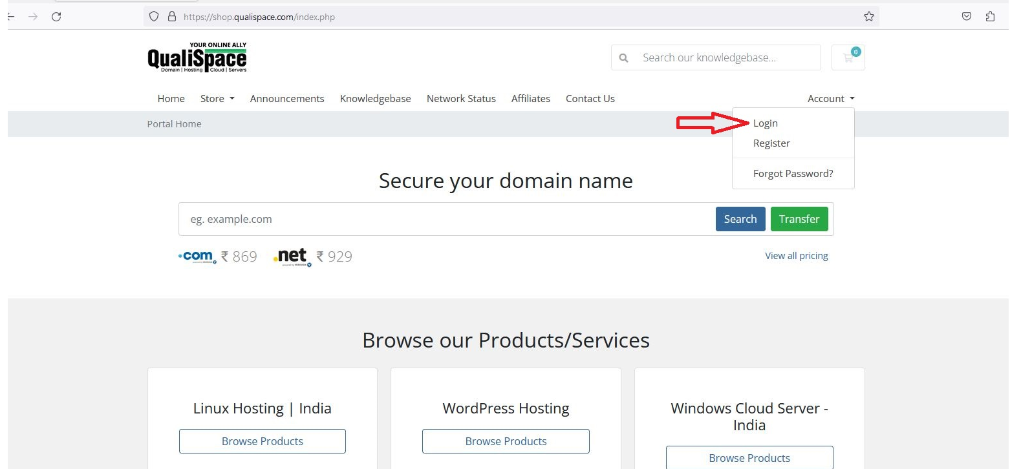Open the knowledgebase search magnifier icon
The image size is (1010, 469).
(623, 57)
